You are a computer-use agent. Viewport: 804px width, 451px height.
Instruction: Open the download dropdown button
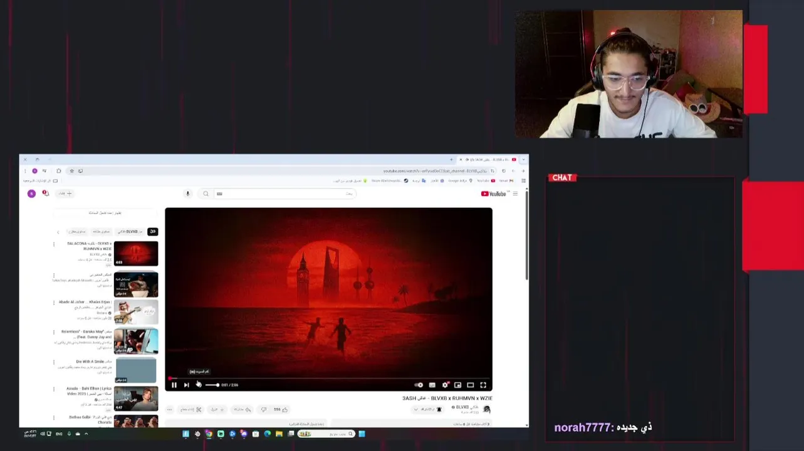216,410
